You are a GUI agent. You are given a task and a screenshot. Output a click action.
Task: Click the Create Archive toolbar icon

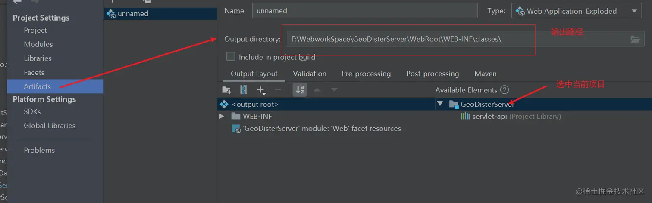coord(244,90)
